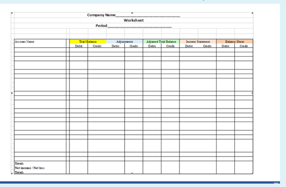Select the Account Name header cell
The width and height of the screenshot is (286, 187).
[x=40, y=43]
